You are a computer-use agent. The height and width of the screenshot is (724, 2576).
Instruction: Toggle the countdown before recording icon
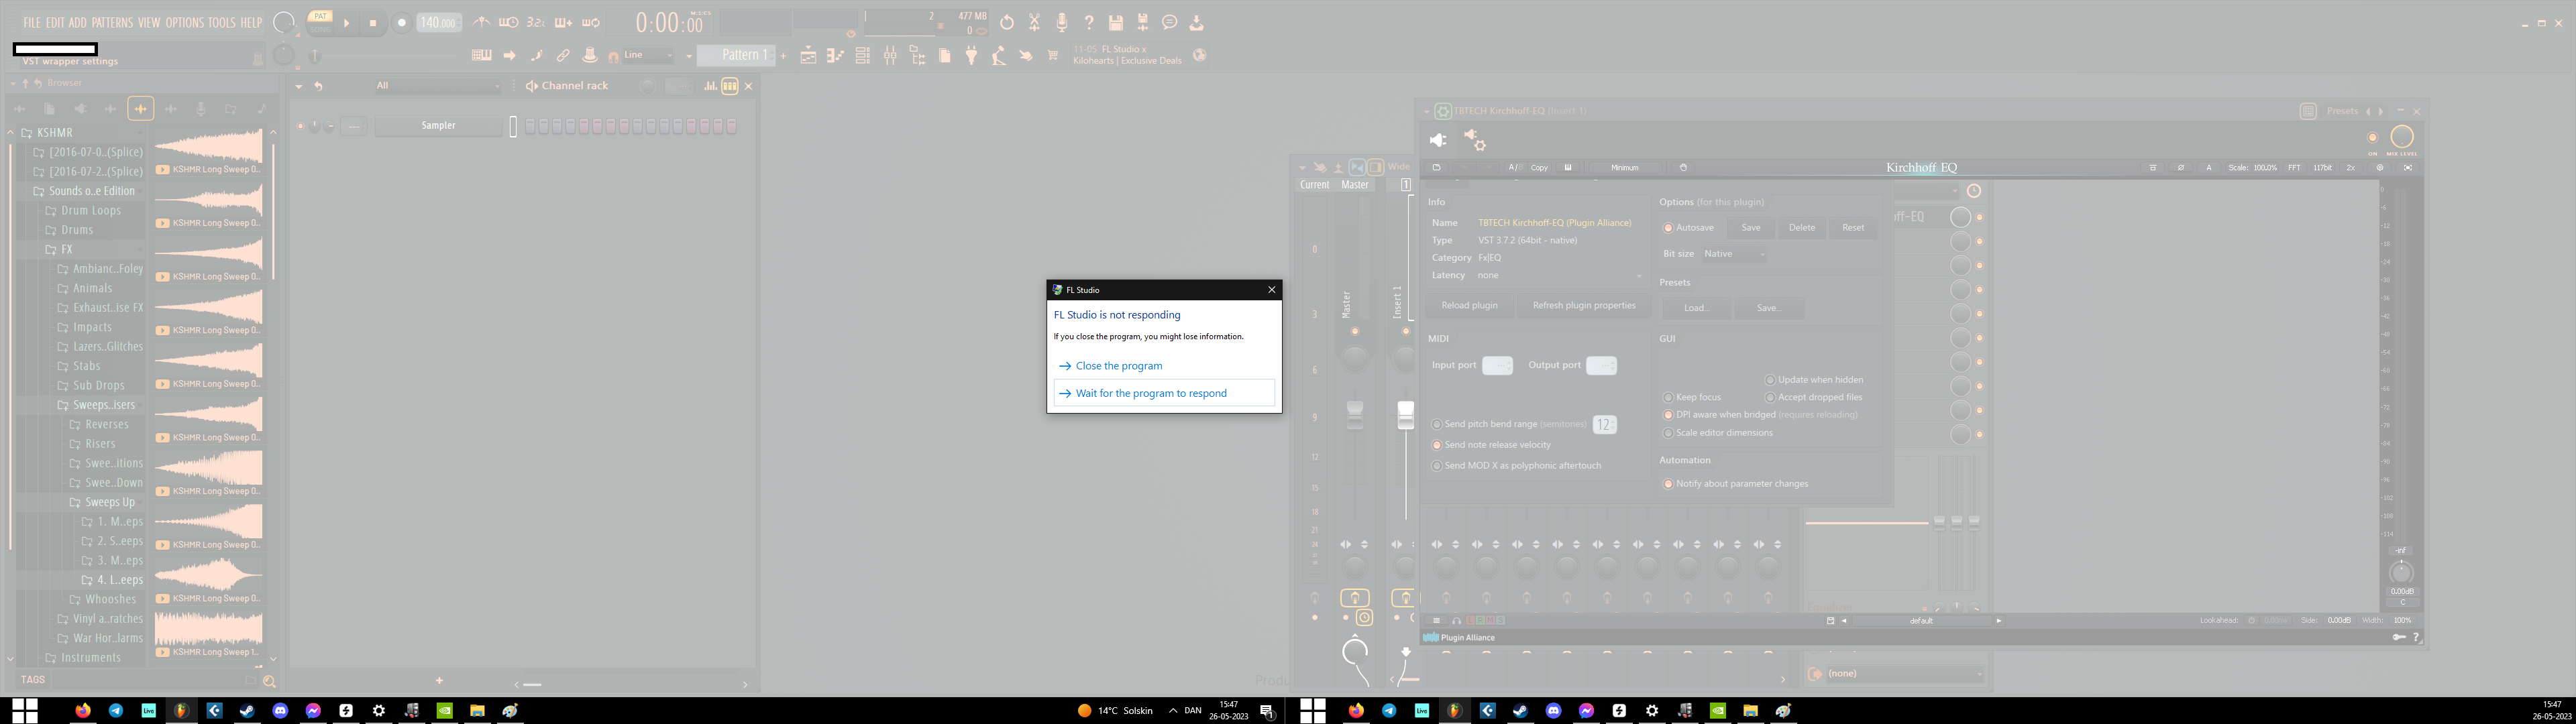(536, 22)
